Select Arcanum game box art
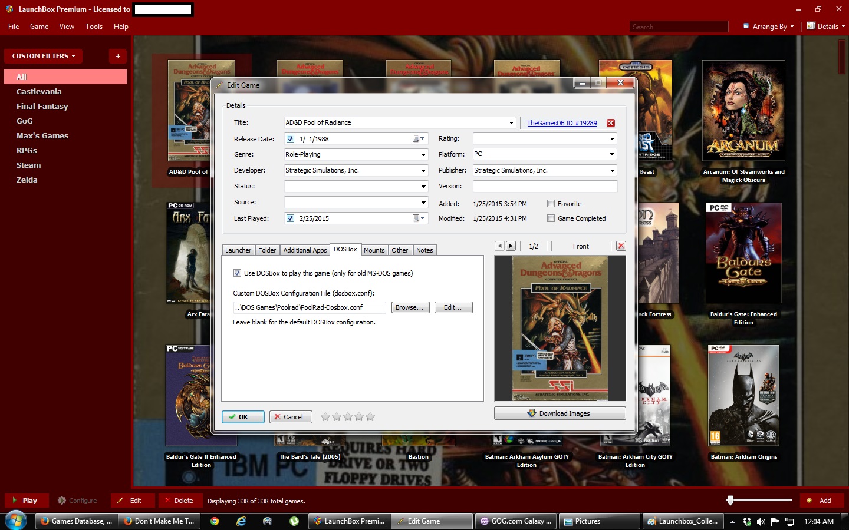Screen dimensions: 849x530 (743, 110)
